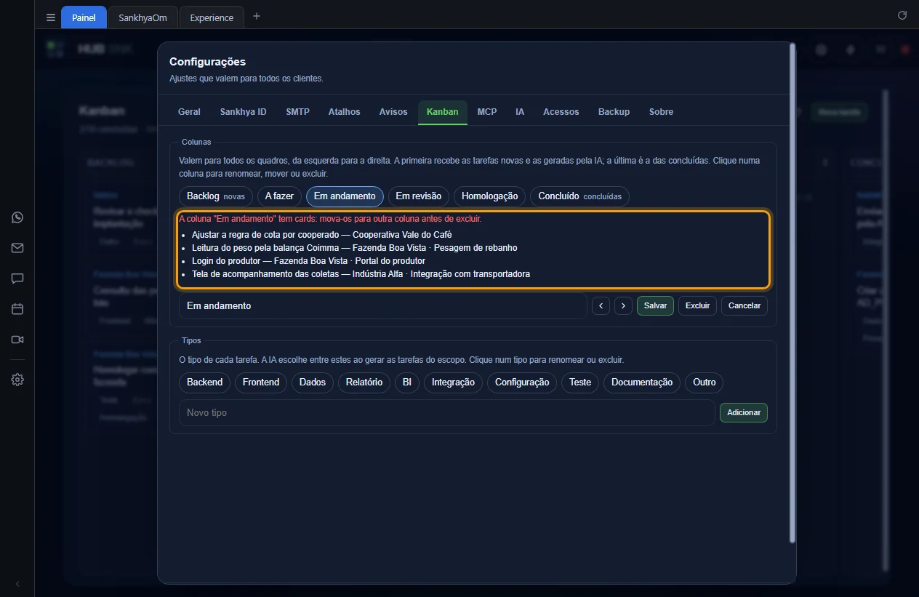
Task: Open the mail icon in the sidebar
Action: click(17, 248)
